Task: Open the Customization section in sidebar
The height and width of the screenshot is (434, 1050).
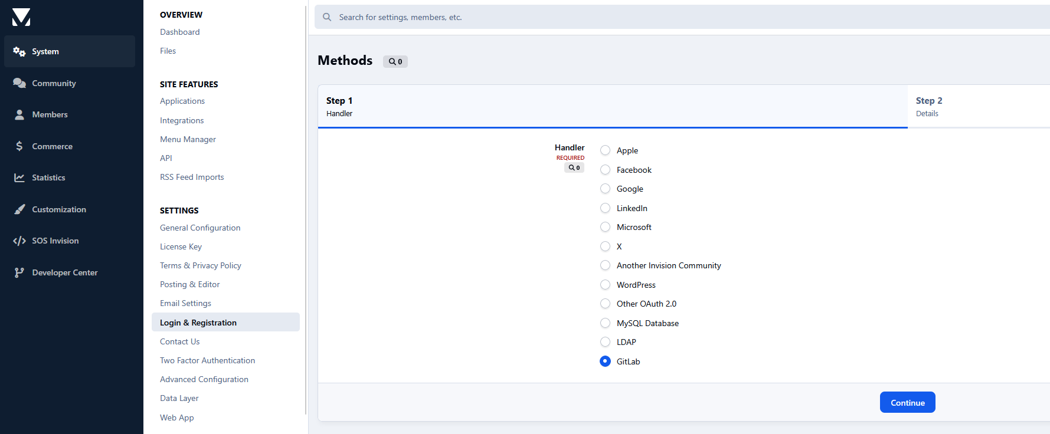Action: coord(70,209)
